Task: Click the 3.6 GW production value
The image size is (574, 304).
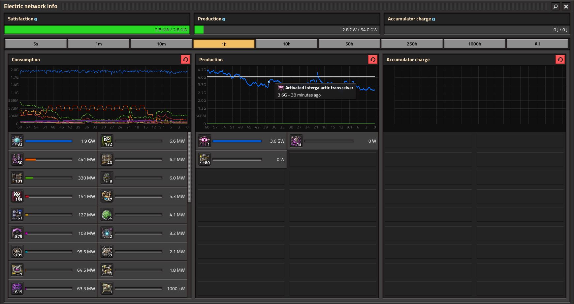Action: point(277,141)
